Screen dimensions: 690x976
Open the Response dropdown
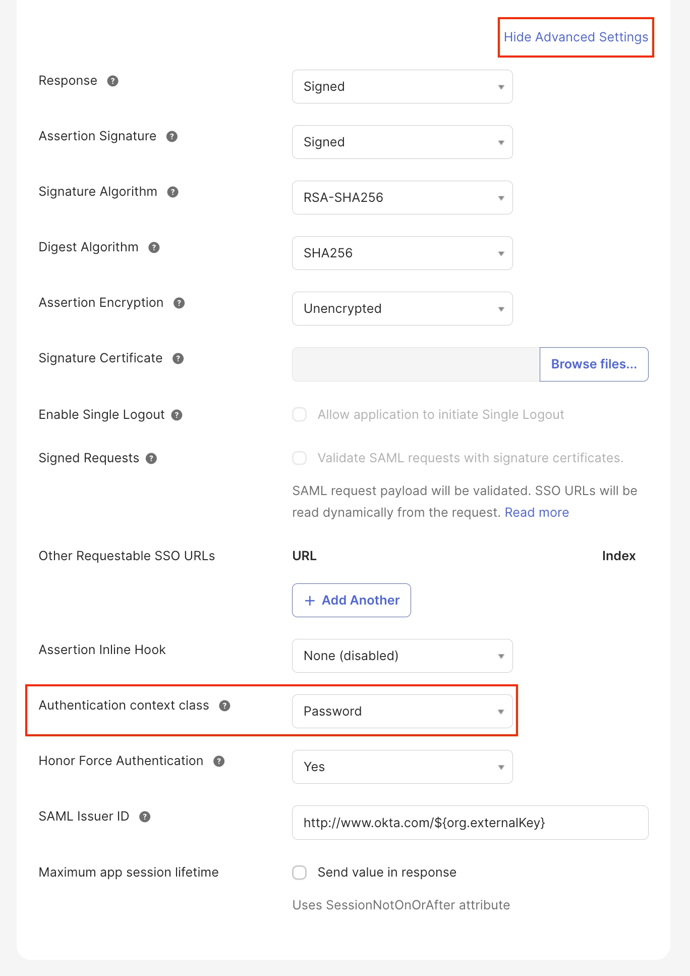point(402,87)
